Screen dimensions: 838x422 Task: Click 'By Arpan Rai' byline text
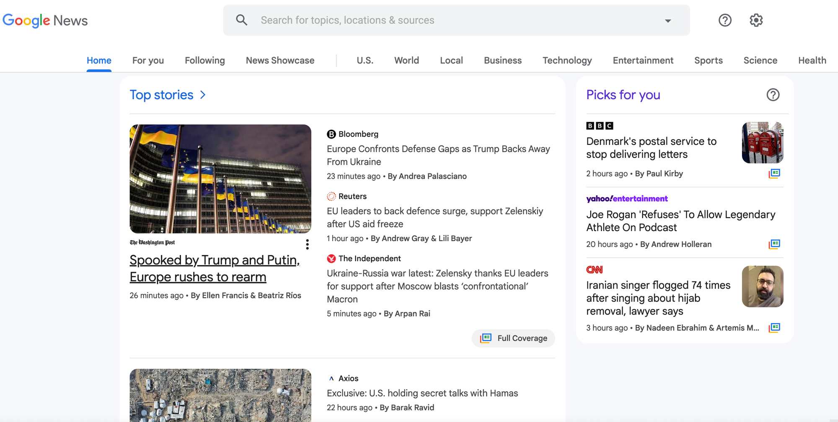(x=407, y=314)
